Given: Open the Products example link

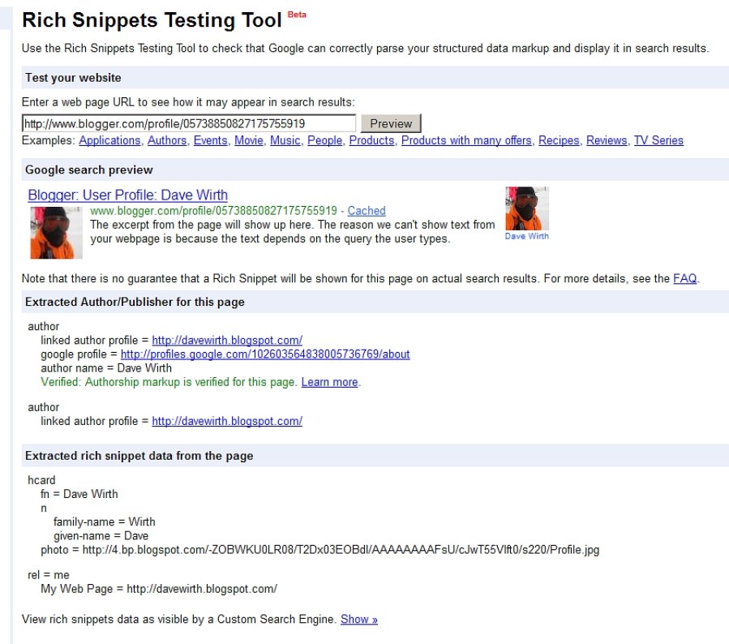Looking at the screenshot, I should click(371, 140).
